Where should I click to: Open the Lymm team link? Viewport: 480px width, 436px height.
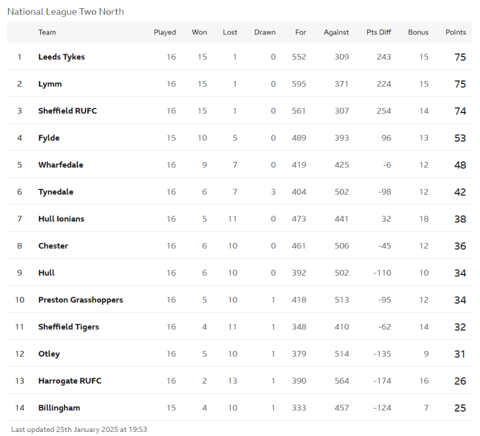pyautogui.click(x=49, y=84)
